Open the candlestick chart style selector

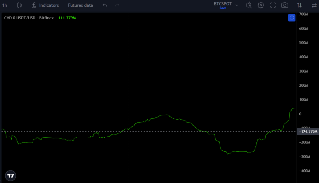[x=20, y=5]
